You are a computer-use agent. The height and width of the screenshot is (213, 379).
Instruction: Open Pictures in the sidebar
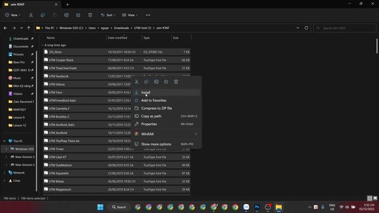click(18, 54)
